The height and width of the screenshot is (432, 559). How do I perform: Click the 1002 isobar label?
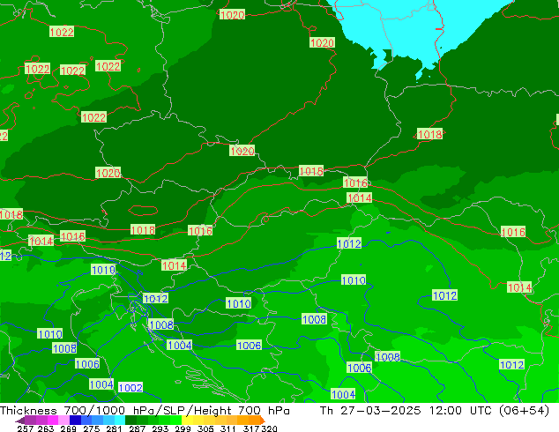tap(130, 387)
